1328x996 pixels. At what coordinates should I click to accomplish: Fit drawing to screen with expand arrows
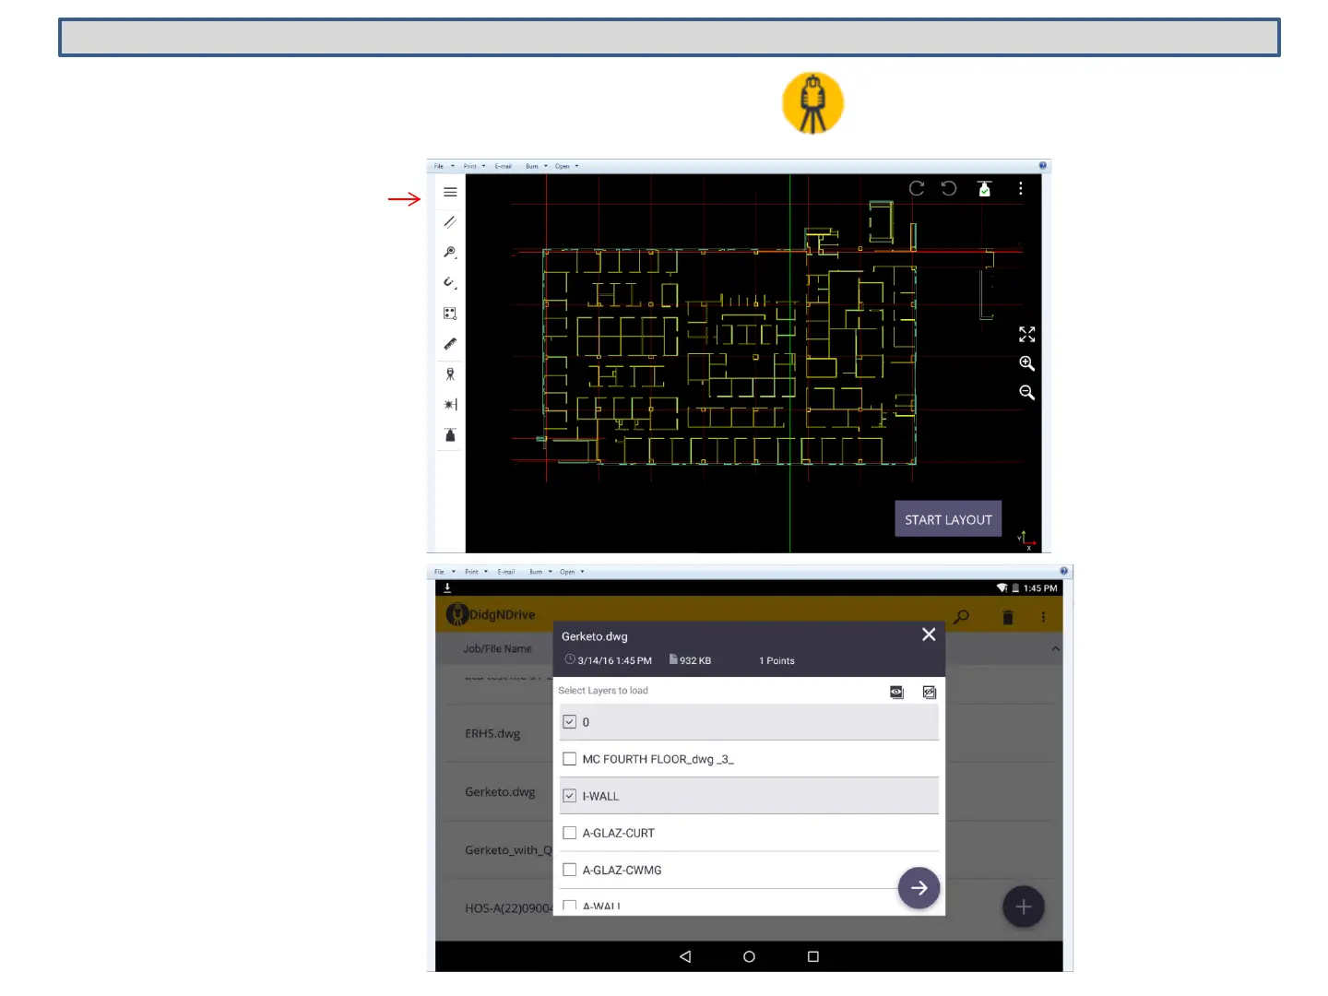1027,334
